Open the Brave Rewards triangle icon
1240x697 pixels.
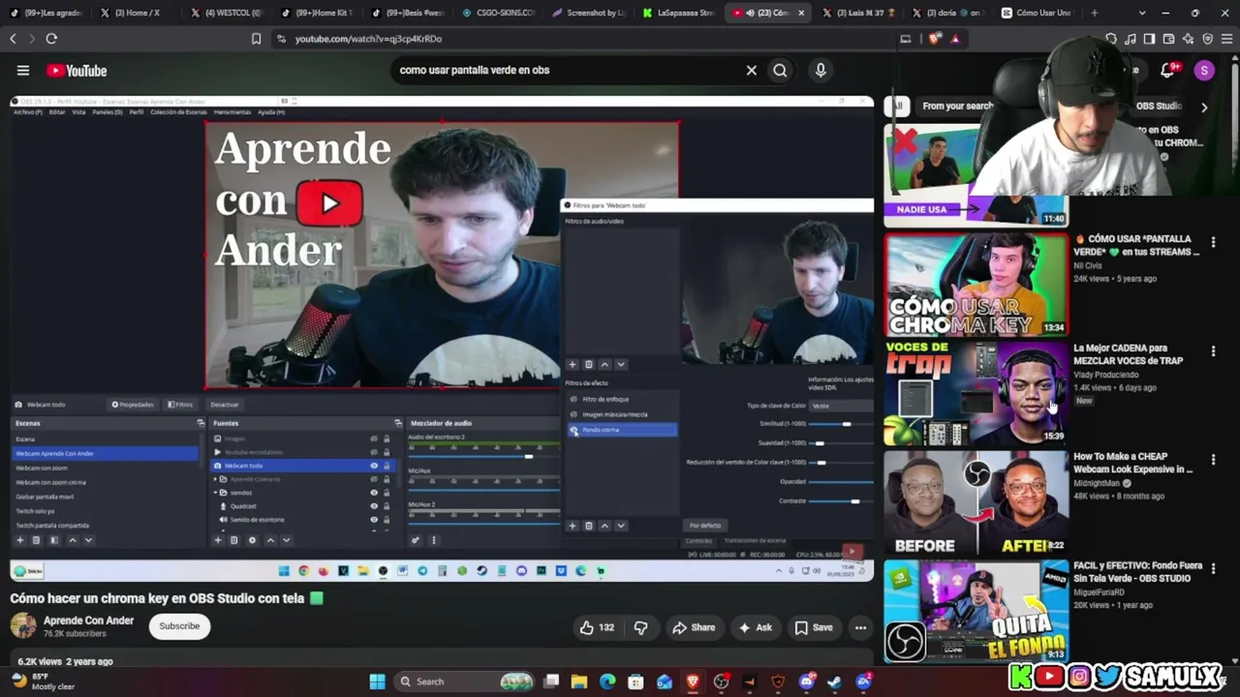tap(955, 39)
